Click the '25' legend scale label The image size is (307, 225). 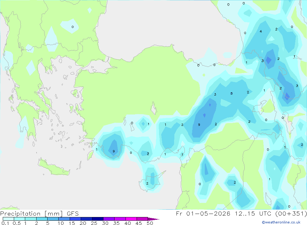pos(94,223)
